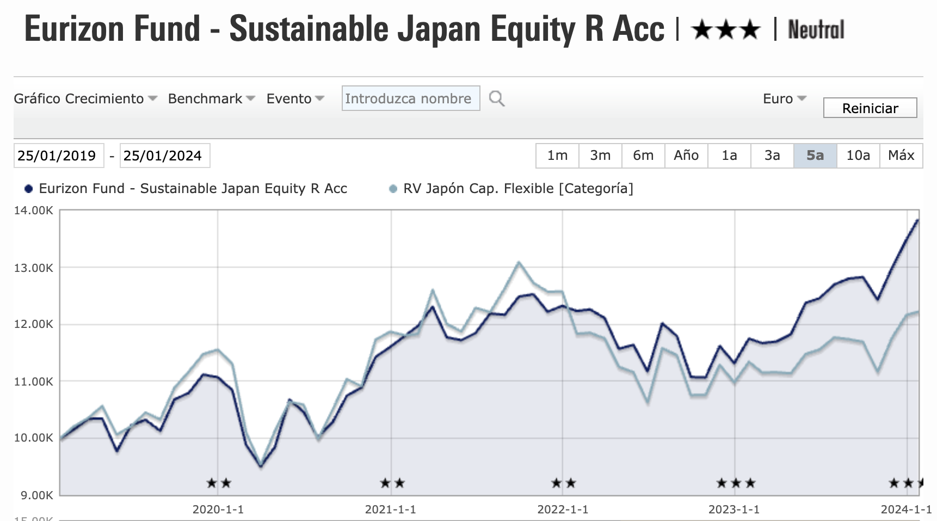Click the 2023-1-1 three-star marker
The image size is (937, 521).
[x=735, y=483]
